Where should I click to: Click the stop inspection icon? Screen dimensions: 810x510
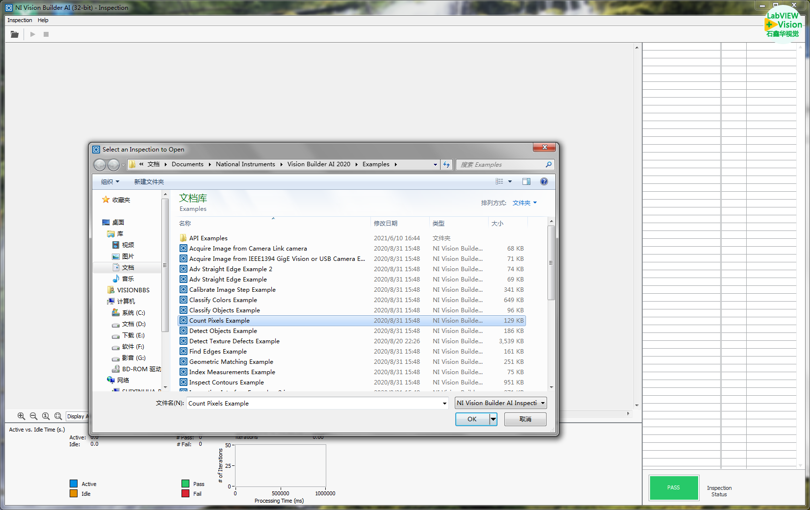pos(46,34)
